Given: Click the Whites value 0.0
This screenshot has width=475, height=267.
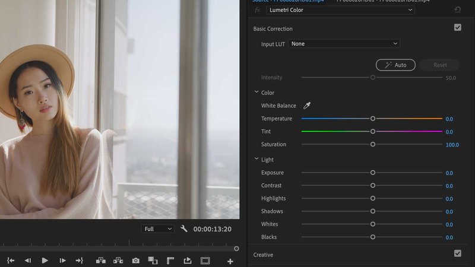Looking at the screenshot, I should [x=449, y=225].
